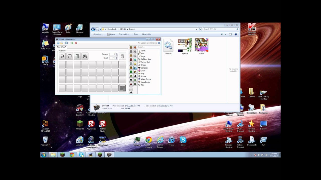Image resolution: width=321 pixels, height=180 pixels.
Task: Expand the Open file dropdown arrow in INVedit
Action: point(64,43)
